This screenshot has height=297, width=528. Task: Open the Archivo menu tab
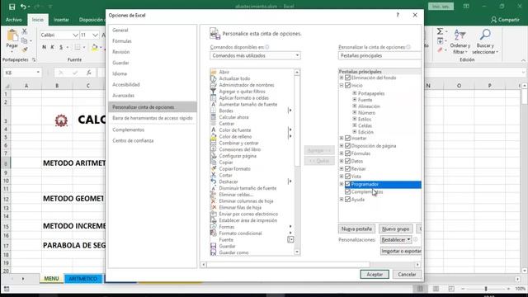14,20
